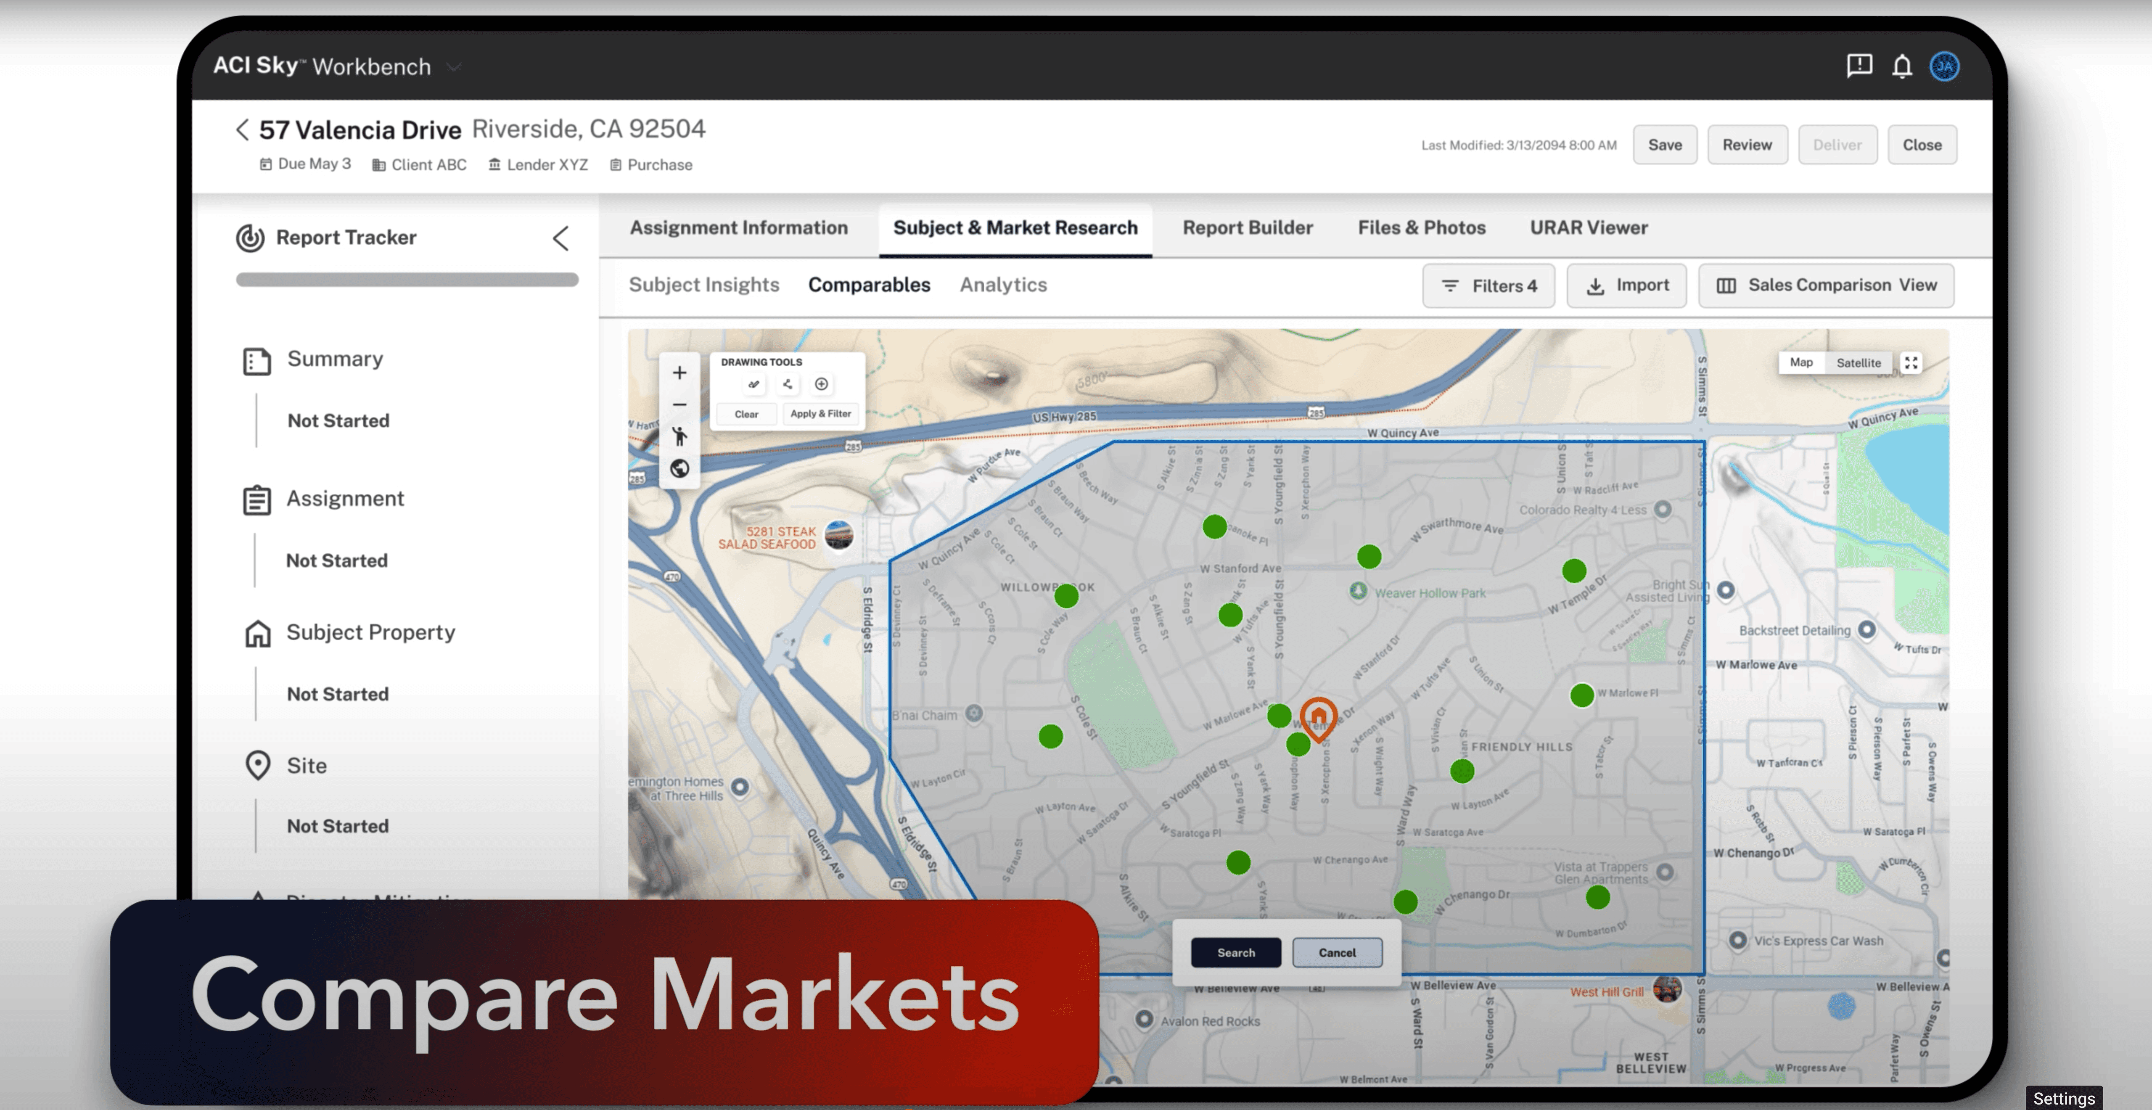Open the JA user avatar menu
The width and height of the screenshot is (2152, 1110).
(1944, 66)
